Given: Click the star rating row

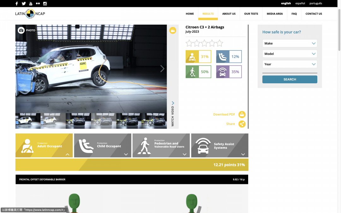Looking at the screenshot, I should [204, 43].
